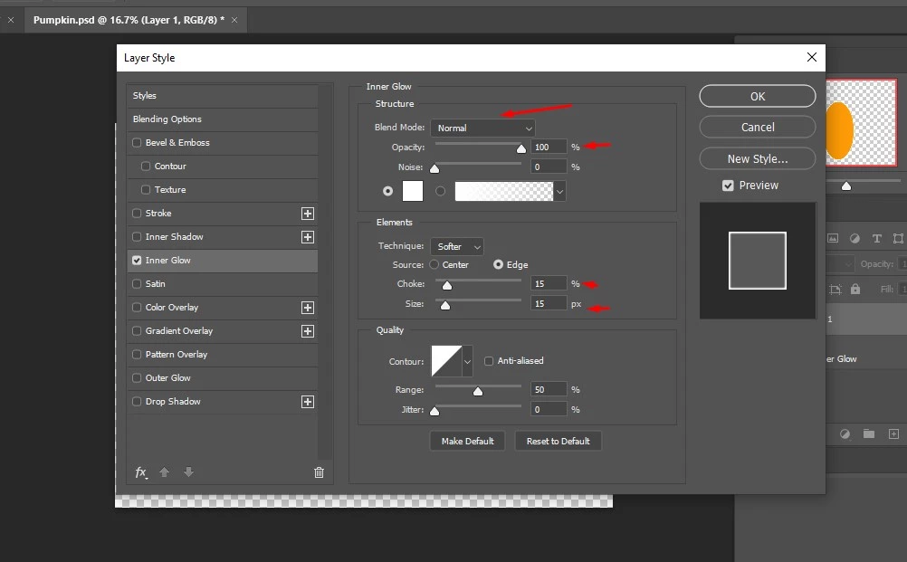The image size is (907, 562).
Task: Toggle the Anti-aliased checkbox
Action: [x=489, y=361]
